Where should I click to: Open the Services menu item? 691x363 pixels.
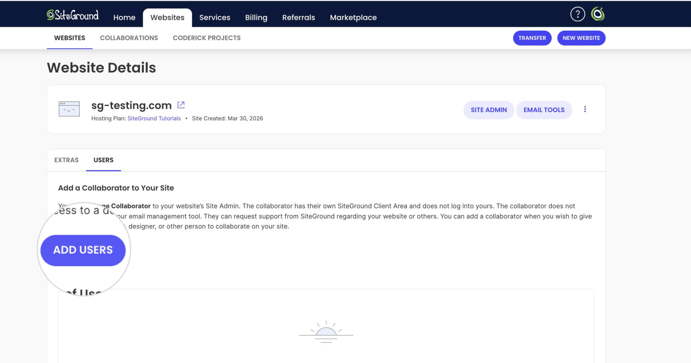(215, 18)
